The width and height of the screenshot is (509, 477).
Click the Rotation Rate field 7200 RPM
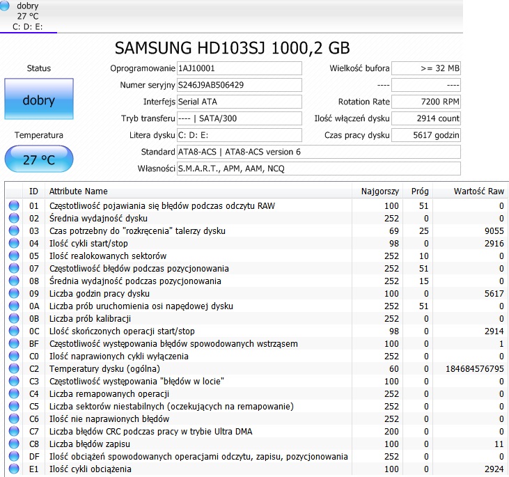[426, 102]
